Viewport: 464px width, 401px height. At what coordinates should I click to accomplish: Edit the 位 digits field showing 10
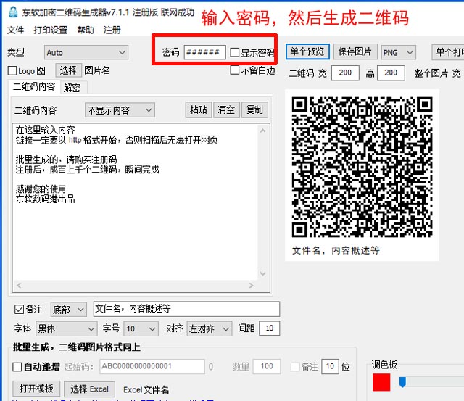coord(330,366)
